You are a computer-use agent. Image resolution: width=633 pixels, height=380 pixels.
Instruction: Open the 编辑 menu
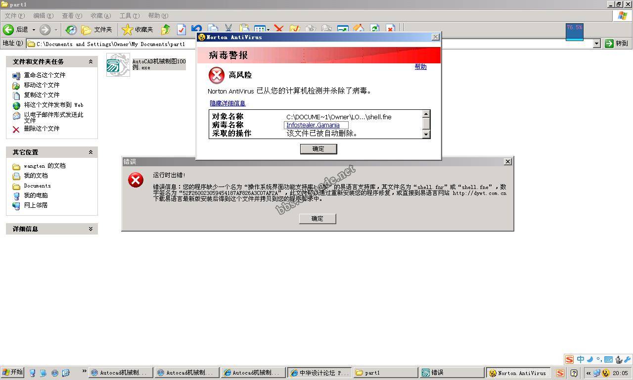click(x=43, y=15)
